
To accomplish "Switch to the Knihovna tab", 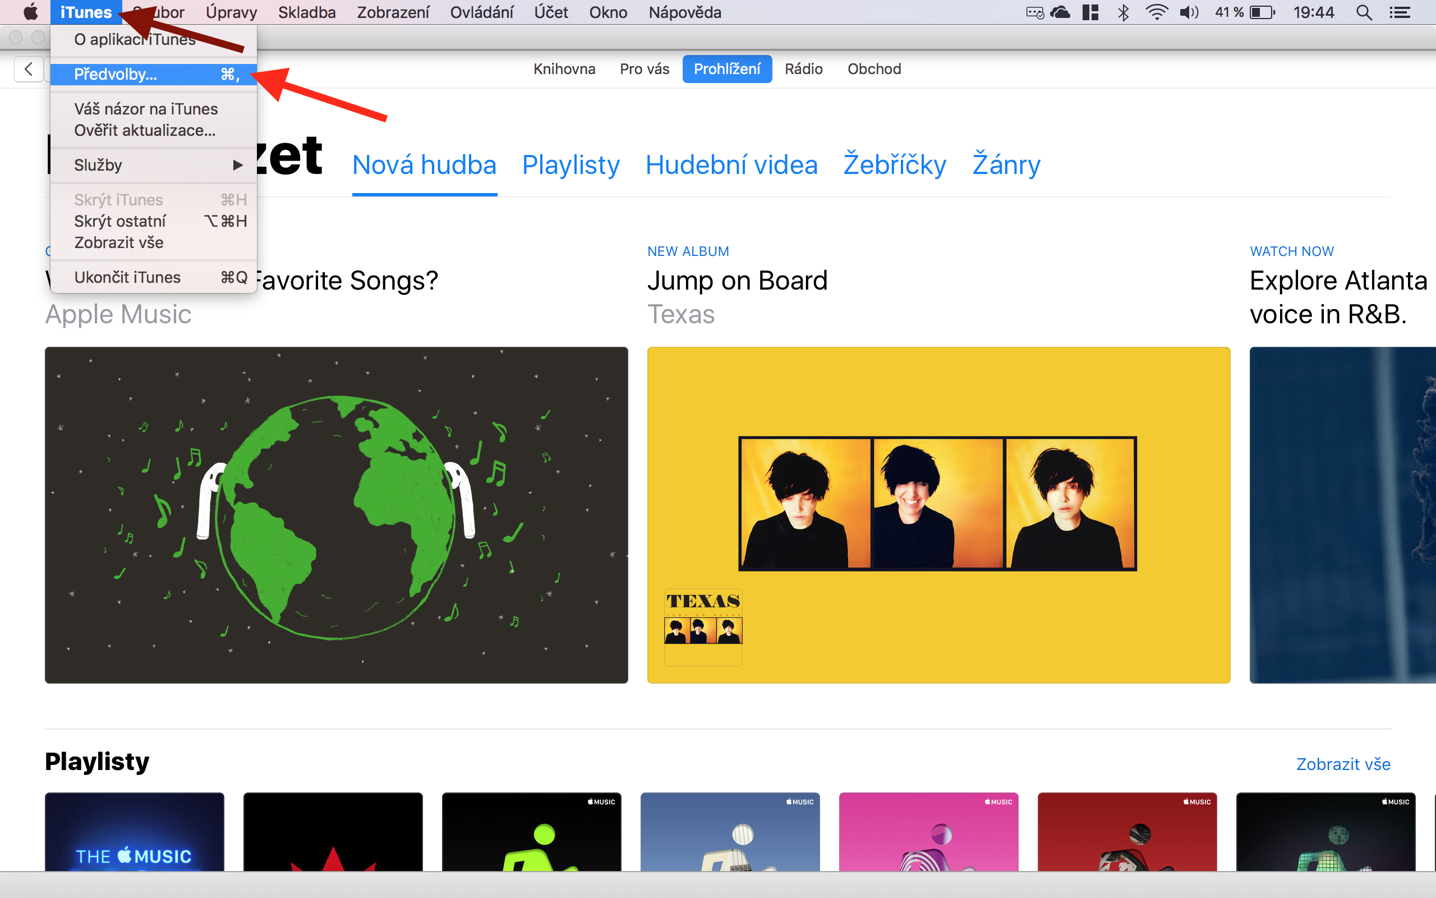I will [564, 69].
